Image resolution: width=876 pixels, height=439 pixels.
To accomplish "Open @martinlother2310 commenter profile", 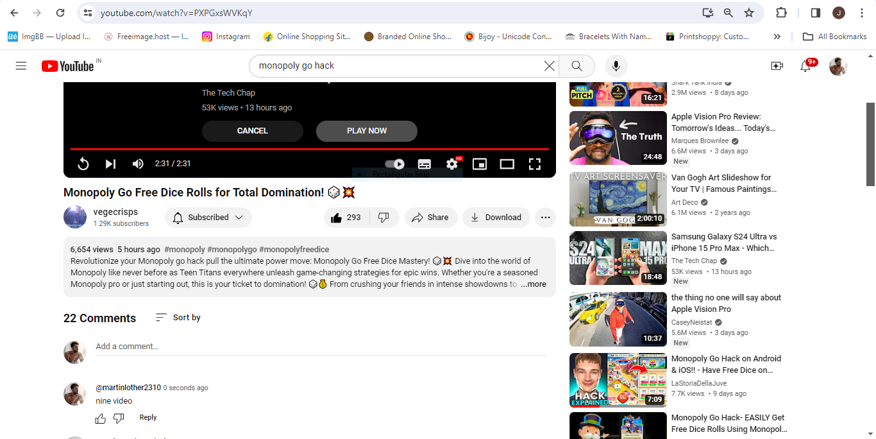I will (x=128, y=388).
